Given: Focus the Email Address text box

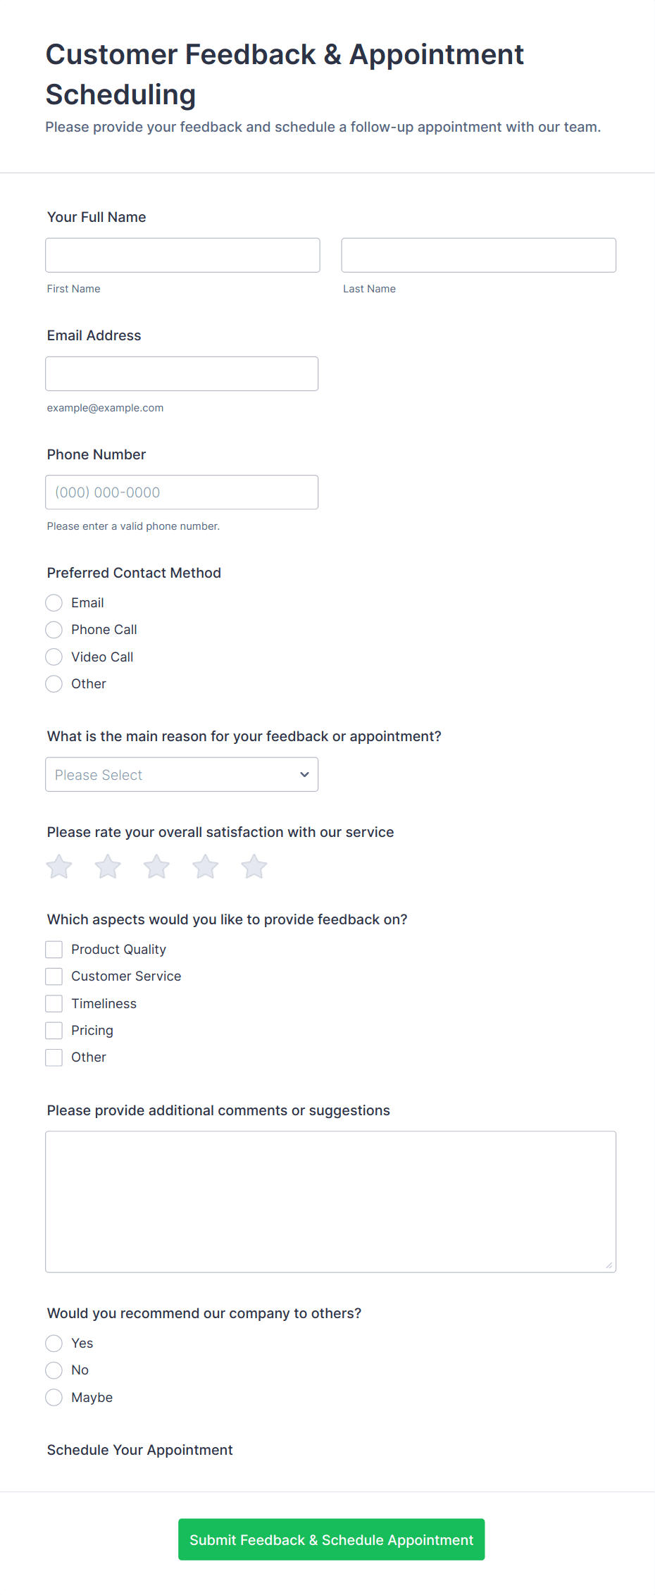Looking at the screenshot, I should coord(182,374).
